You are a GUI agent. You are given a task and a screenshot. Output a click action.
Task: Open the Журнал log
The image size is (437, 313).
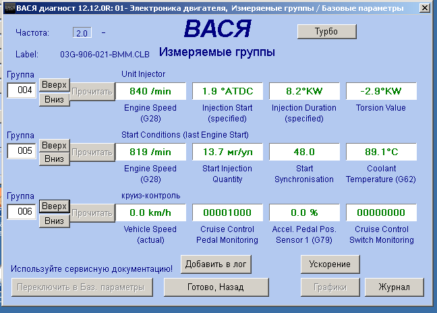[394, 287]
